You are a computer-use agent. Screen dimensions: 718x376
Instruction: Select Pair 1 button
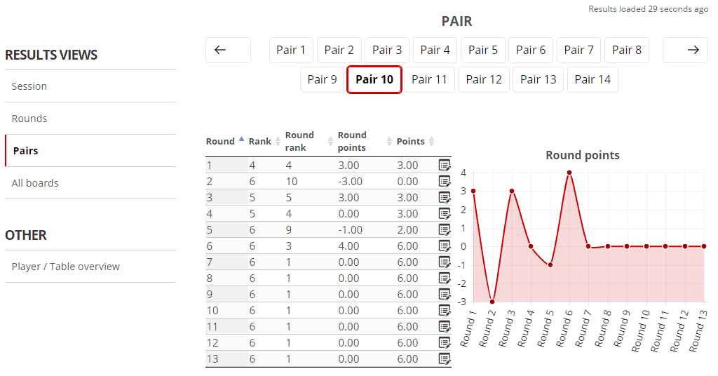pos(291,51)
